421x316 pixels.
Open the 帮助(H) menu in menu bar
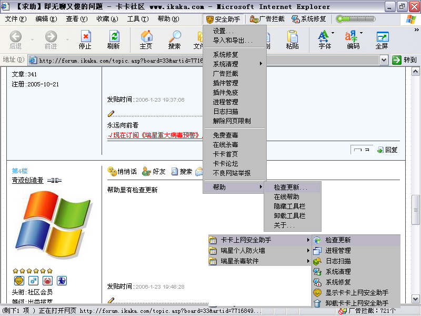168,19
